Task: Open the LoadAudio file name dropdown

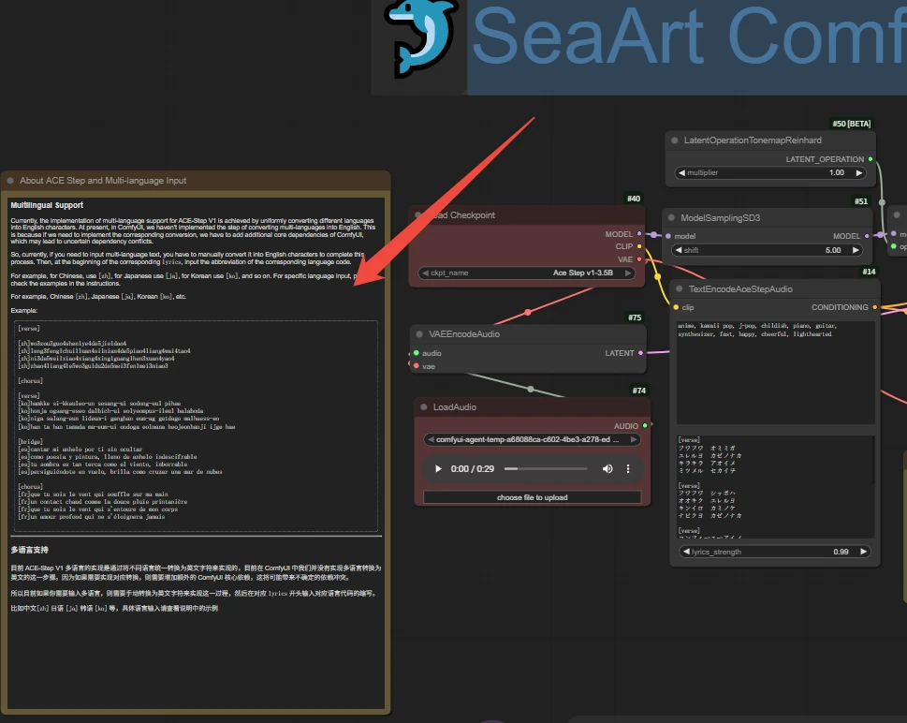Action: coord(532,439)
